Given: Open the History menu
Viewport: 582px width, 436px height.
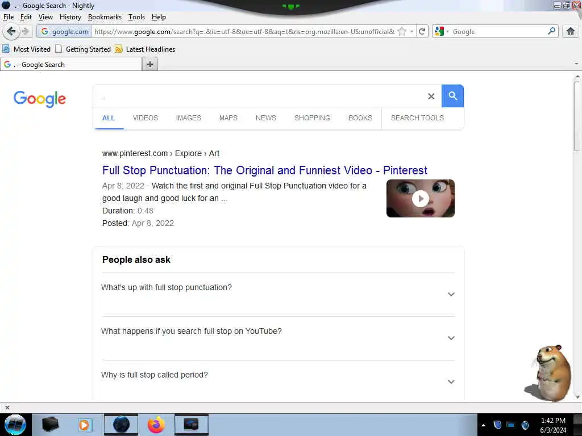Looking at the screenshot, I should [70, 17].
